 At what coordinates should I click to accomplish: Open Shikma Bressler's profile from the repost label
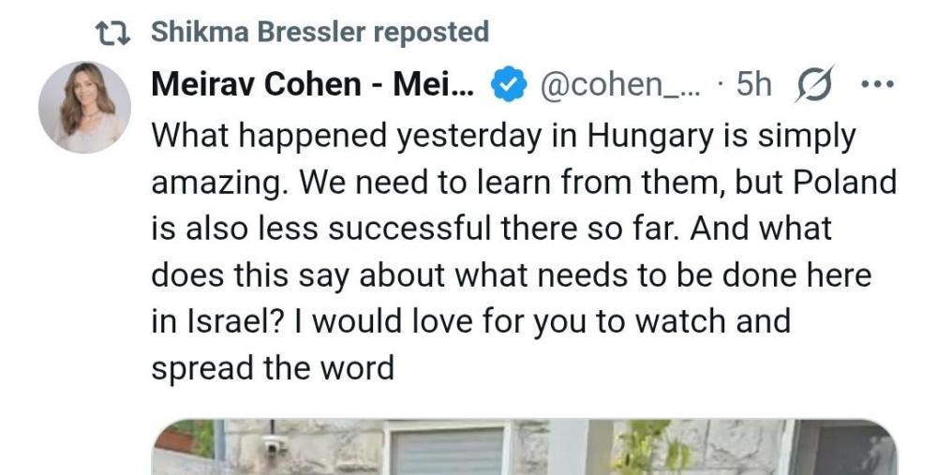259,32
